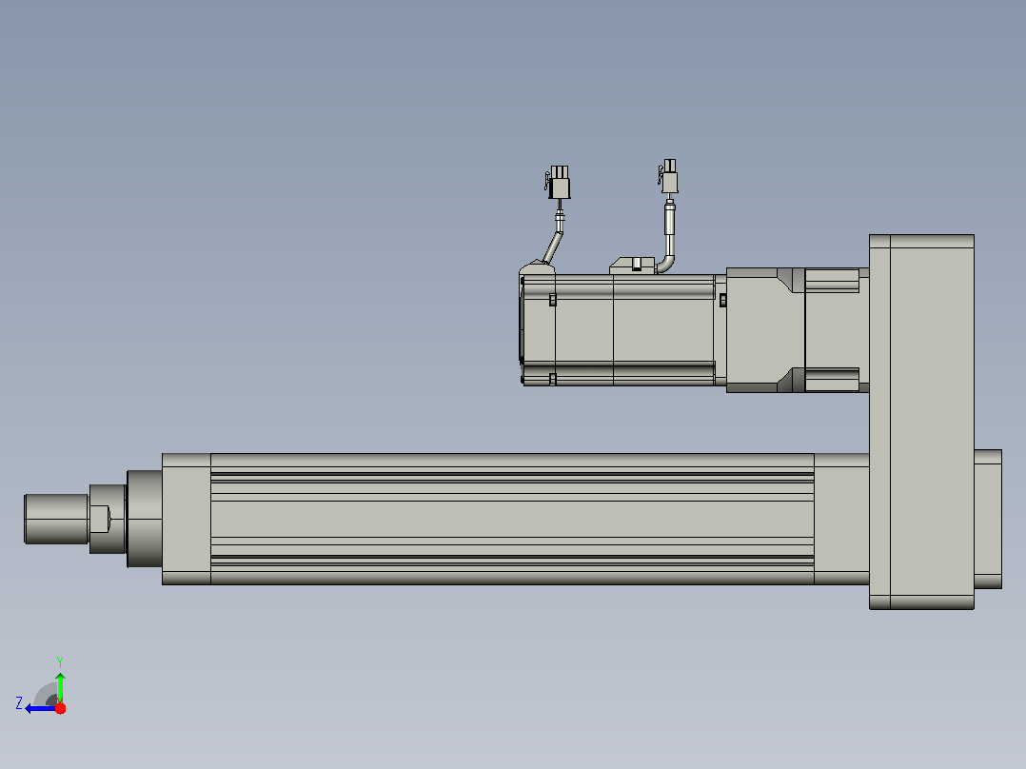Select the cylinder front end cap block
This screenshot has width=1026, height=769.
[187, 519]
